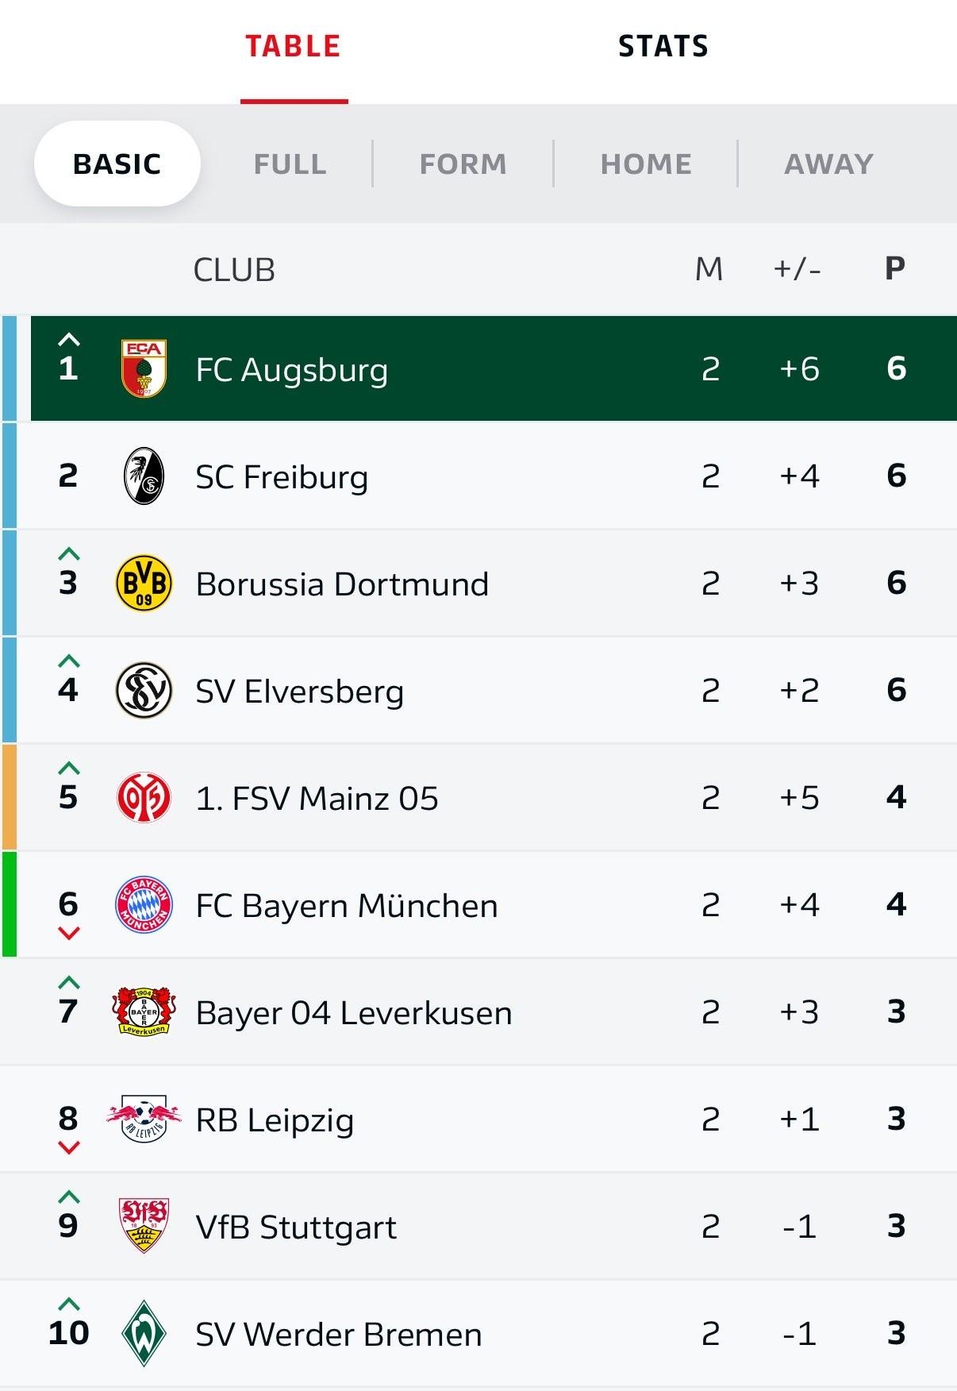Sort by the P points column header

tap(895, 268)
